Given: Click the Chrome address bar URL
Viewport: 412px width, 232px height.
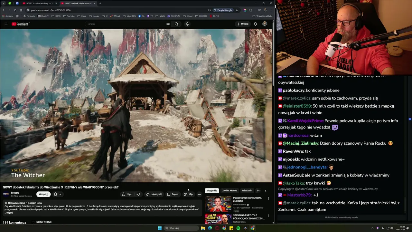Looking at the screenshot, I should tap(51, 10).
